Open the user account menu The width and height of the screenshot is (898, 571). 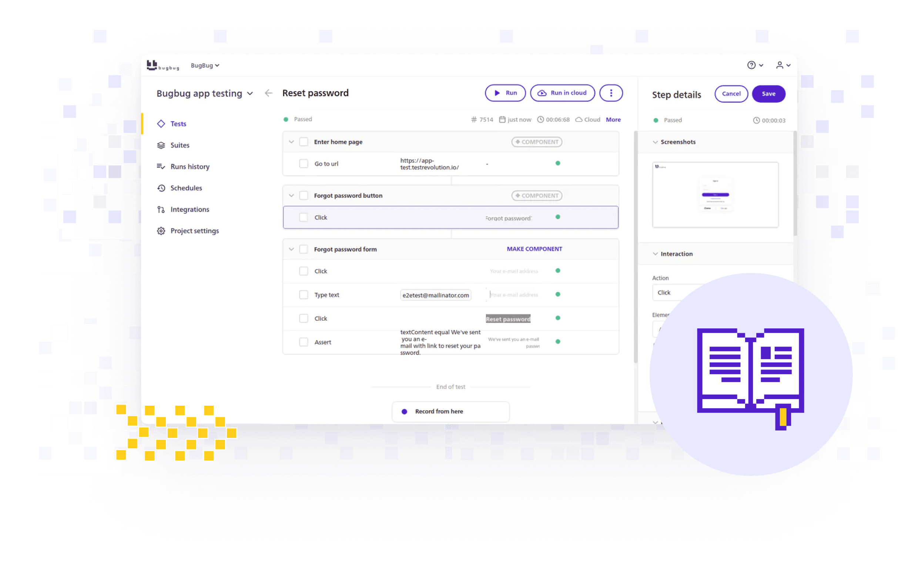(x=783, y=65)
